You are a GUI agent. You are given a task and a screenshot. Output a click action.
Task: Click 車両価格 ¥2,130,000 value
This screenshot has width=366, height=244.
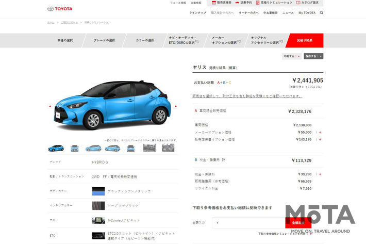(x=302, y=125)
